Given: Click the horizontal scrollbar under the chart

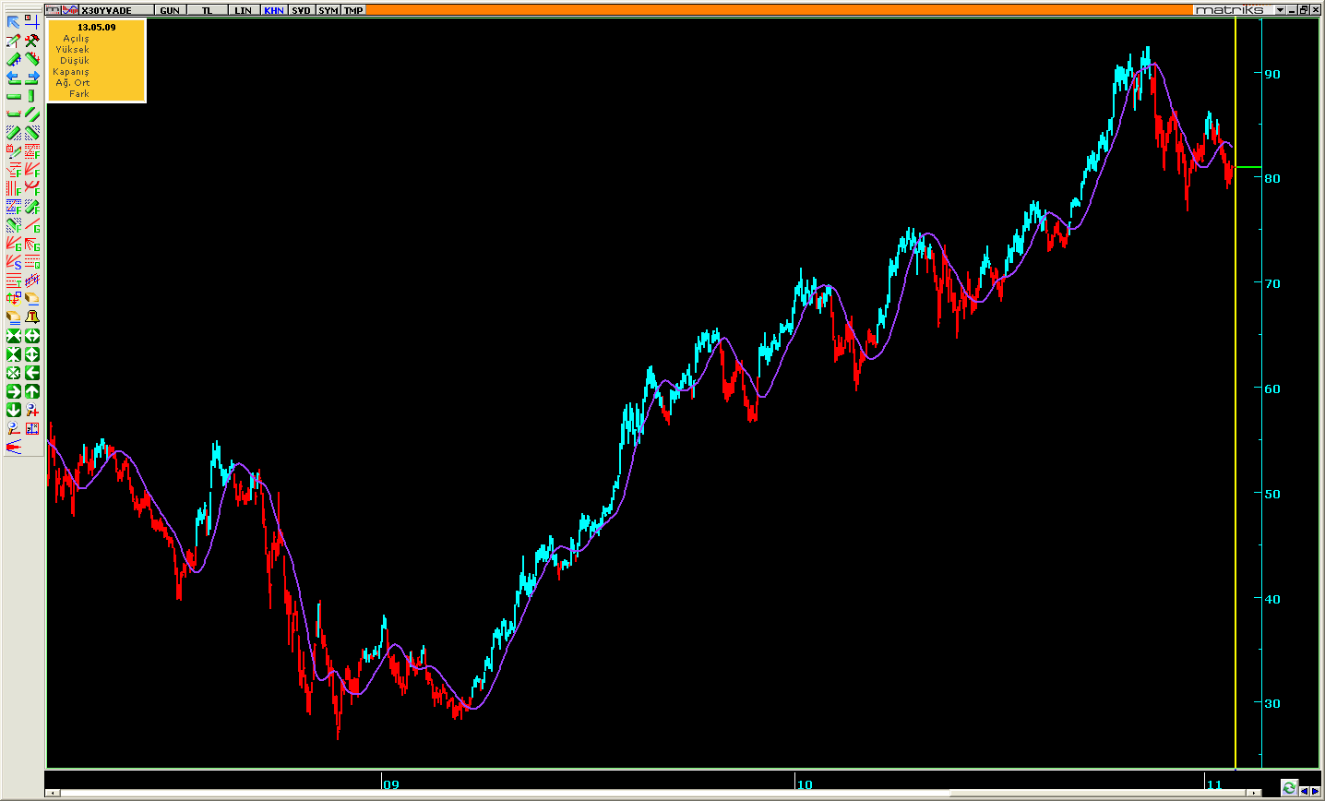Looking at the screenshot, I should pos(646,793).
